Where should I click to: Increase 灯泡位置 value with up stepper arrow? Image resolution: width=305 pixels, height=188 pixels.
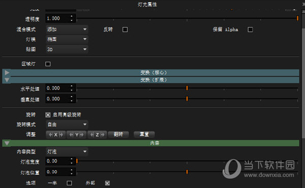(72, 170)
